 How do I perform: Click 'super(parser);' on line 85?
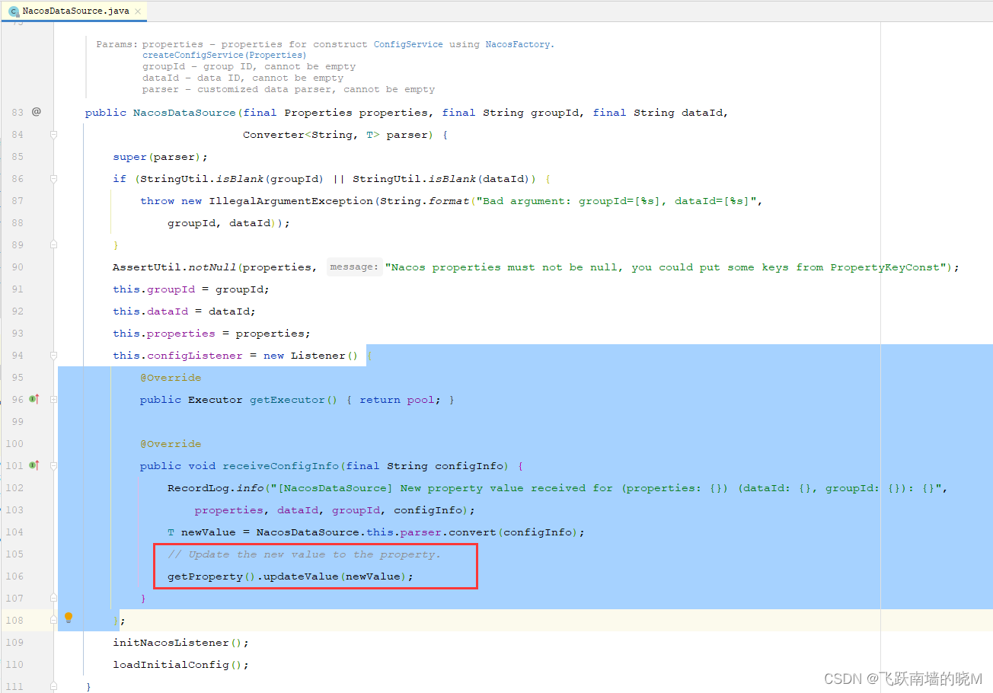click(160, 156)
